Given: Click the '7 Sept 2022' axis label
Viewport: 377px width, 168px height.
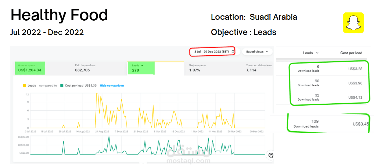Looking at the screenshot, I should coord(121,132).
